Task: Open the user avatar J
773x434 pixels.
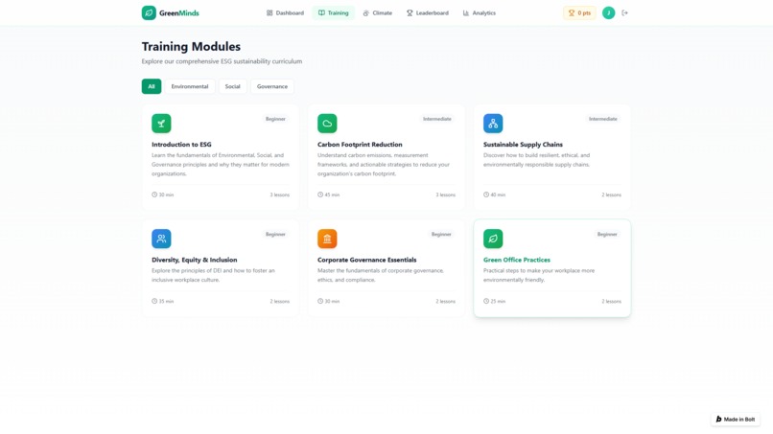Action: click(x=608, y=12)
